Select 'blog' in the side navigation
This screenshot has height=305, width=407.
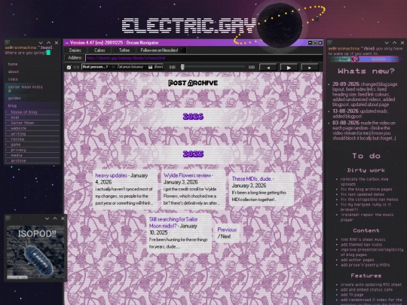tap(12, 105)
